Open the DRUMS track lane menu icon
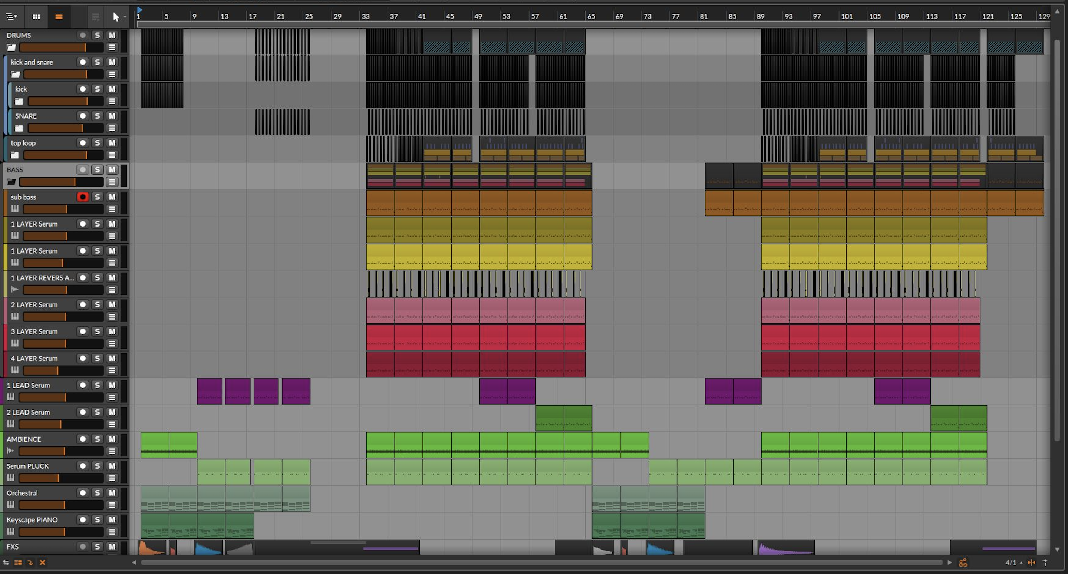This screenshot has width=1068, height=574. tap(112, 48)
